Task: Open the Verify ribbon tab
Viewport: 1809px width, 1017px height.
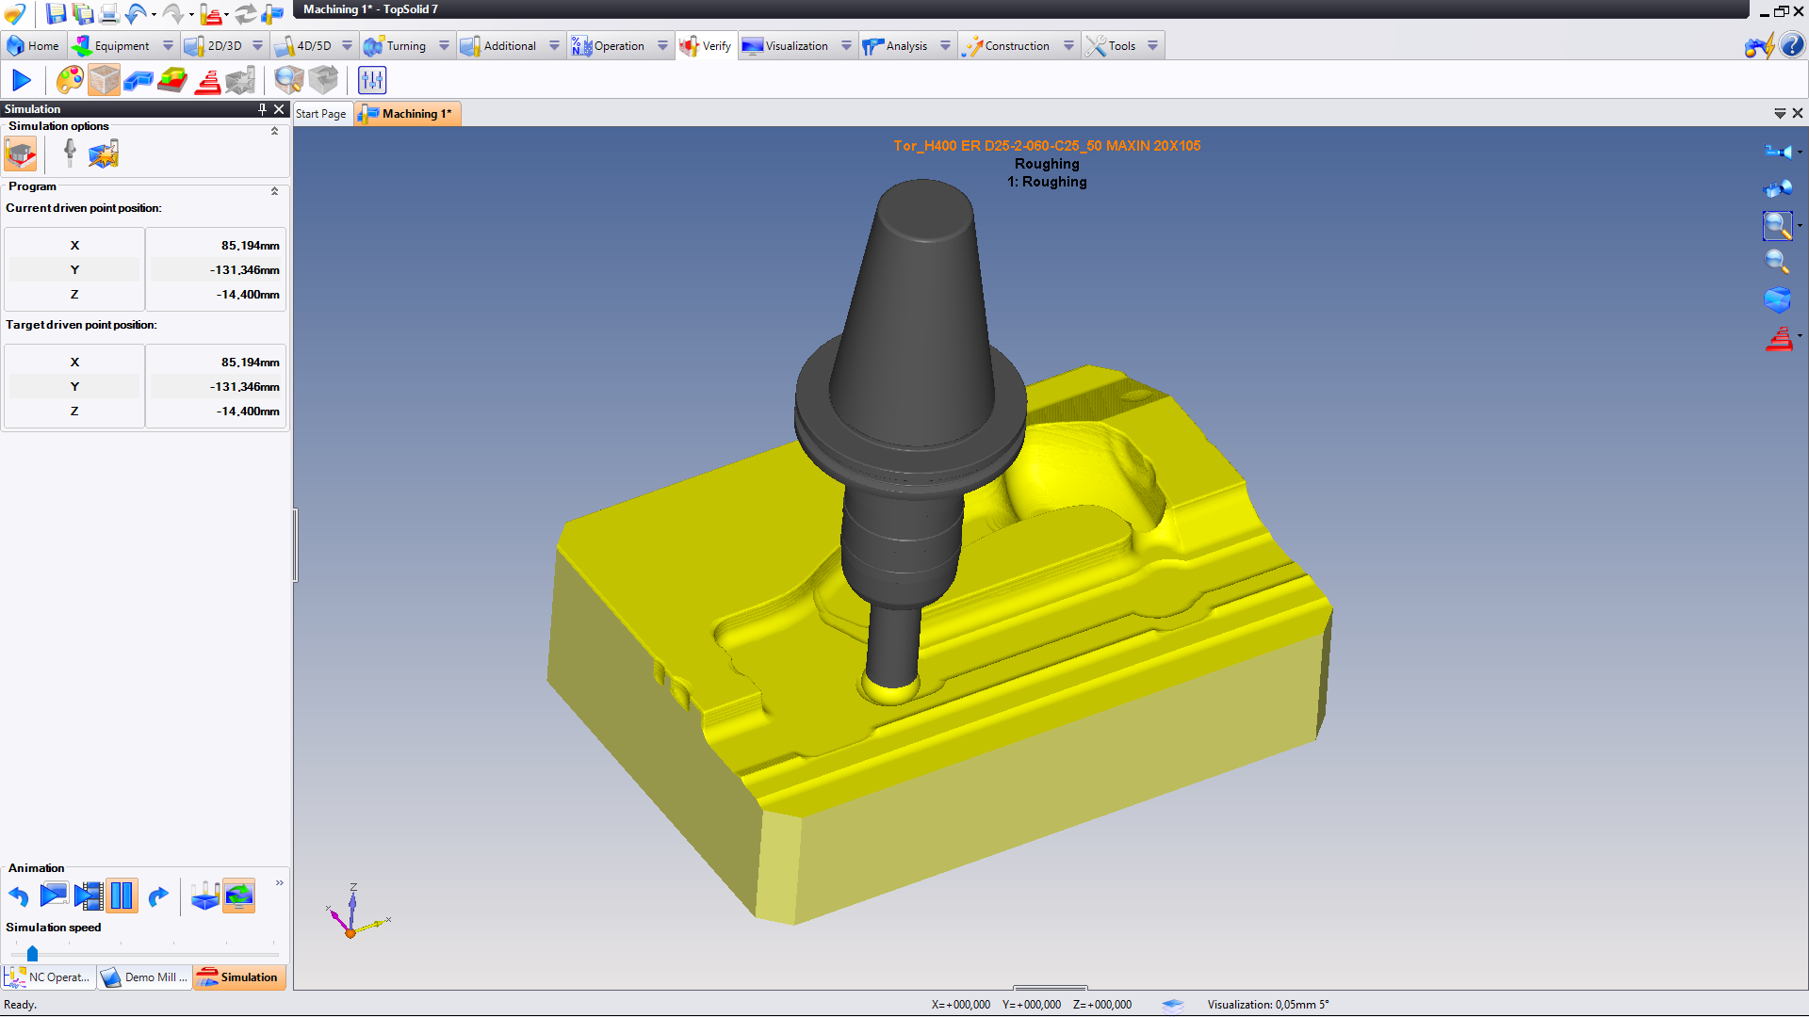Action: pyautogui.click(x=707, y=45)
